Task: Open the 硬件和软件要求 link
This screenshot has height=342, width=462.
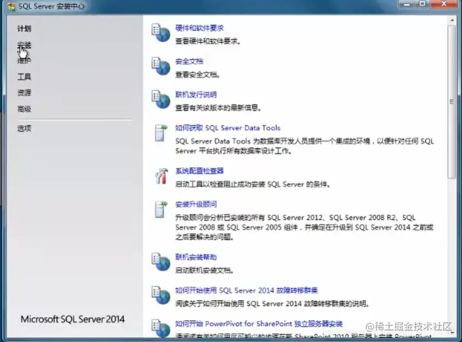Action: (199, 28)
